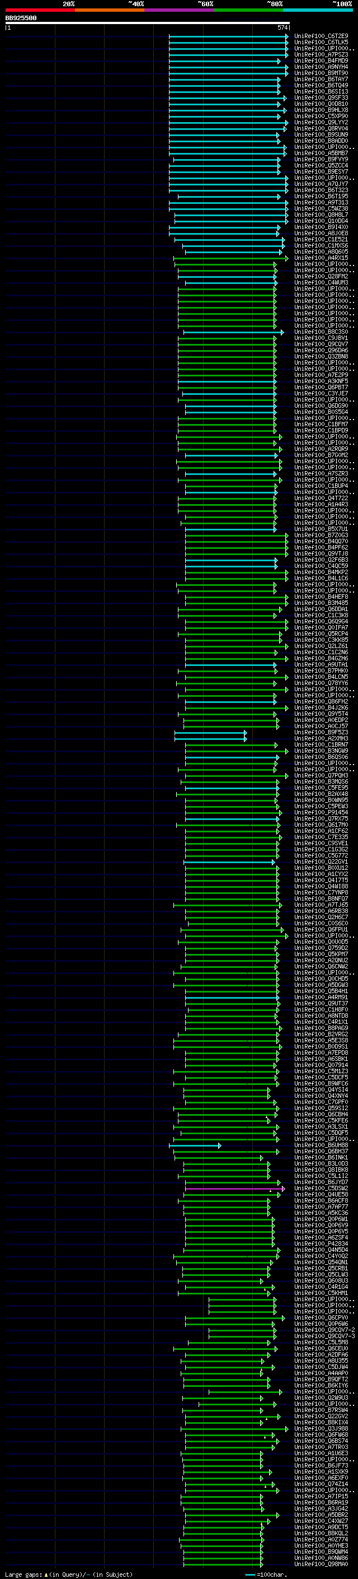Open hit UniRef100_C6TLK5

click(x=321, y=43)
